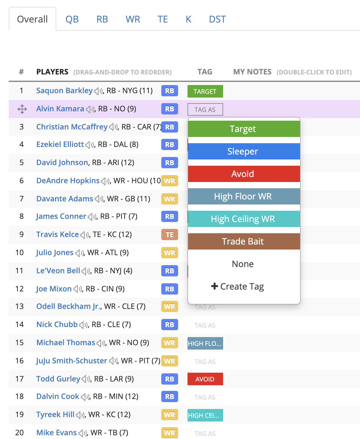This screenshot has width=360, height=439.
Task: Click the speaker icon next to Le'Veon Bell
Action: coord(86,271)
